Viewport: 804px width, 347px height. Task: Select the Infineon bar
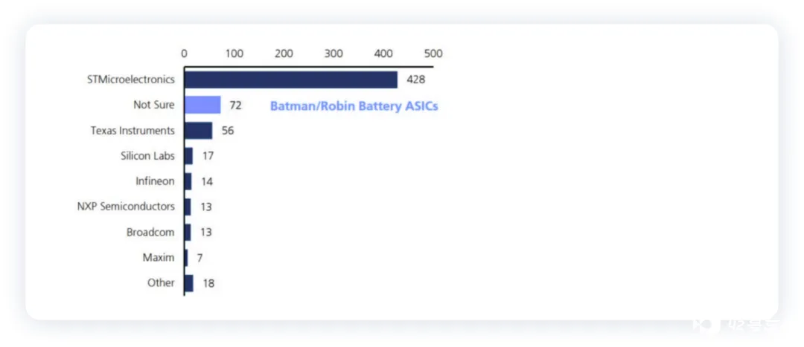(188, 181)
